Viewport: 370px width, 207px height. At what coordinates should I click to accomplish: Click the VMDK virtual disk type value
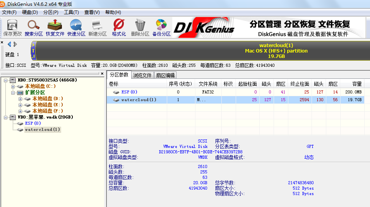click(x=203, y=157)
